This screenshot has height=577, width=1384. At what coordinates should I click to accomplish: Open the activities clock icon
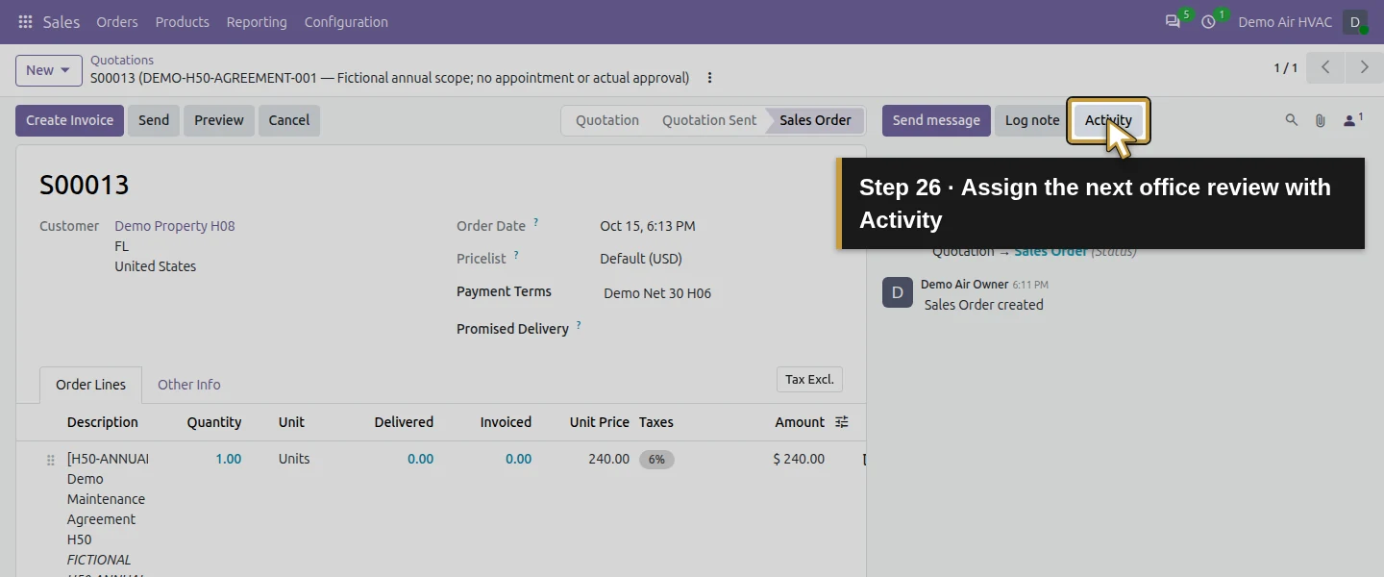point(1209,22)
